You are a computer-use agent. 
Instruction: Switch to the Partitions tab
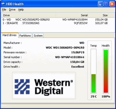point(25,36)
